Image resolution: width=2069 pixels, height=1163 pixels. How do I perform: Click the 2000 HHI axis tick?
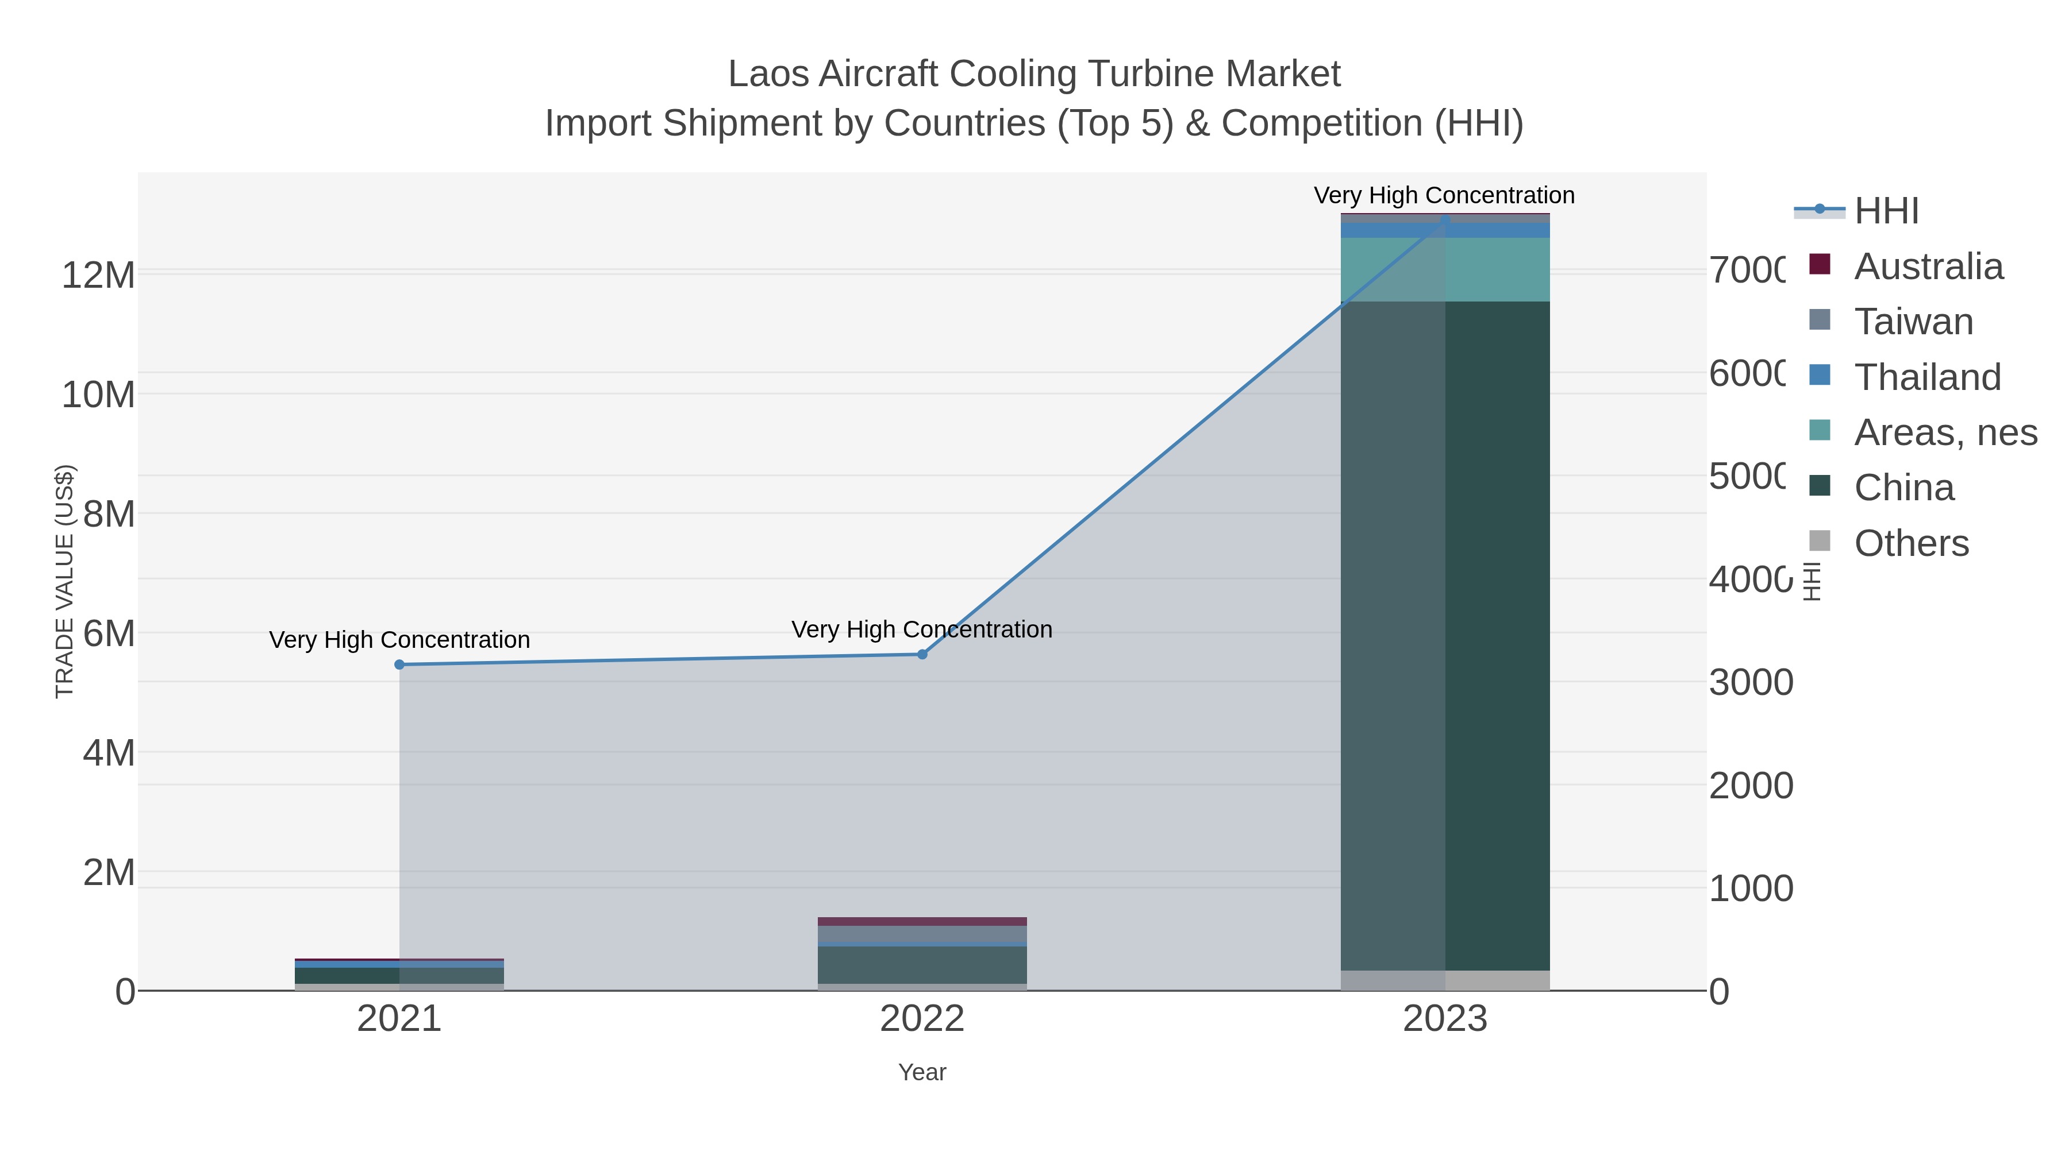(1751, 786)
